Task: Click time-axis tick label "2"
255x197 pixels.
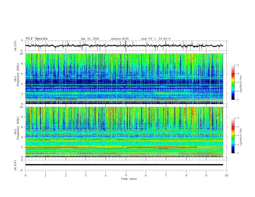Action: (66, 175)
